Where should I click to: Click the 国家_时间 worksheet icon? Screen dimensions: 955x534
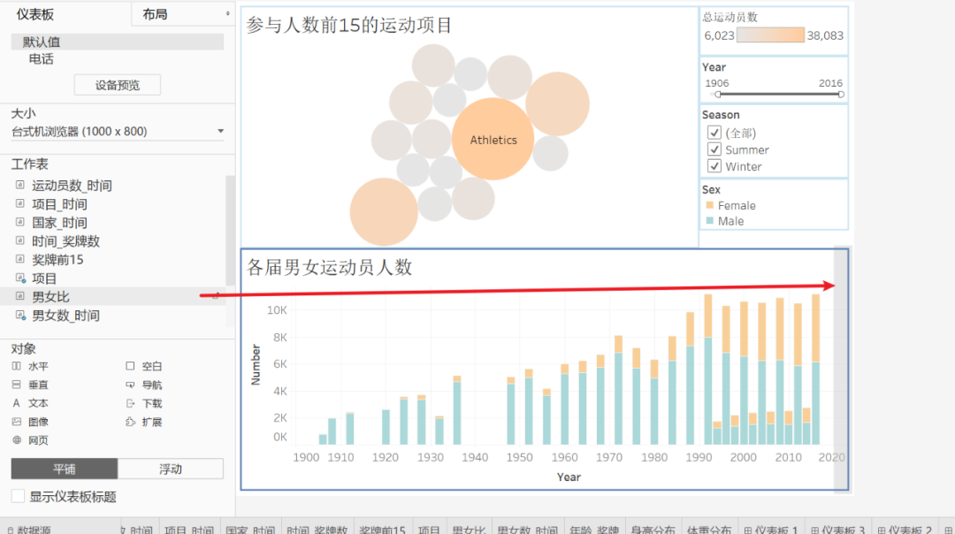(19, 222)
